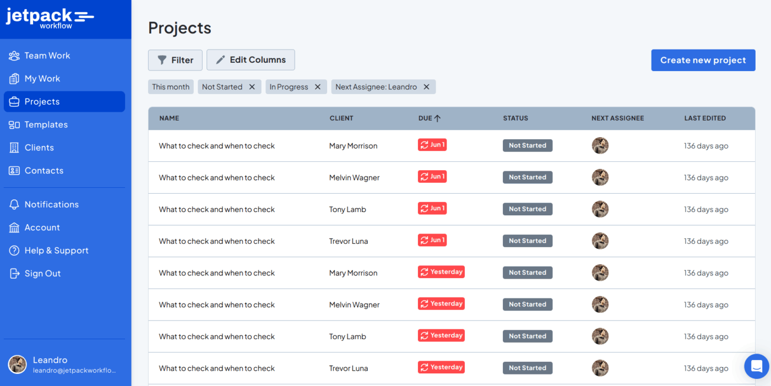The height and width of the screenshot is (386, 771).
Task: Open the Notifications bell
Action: pos(13,204)
